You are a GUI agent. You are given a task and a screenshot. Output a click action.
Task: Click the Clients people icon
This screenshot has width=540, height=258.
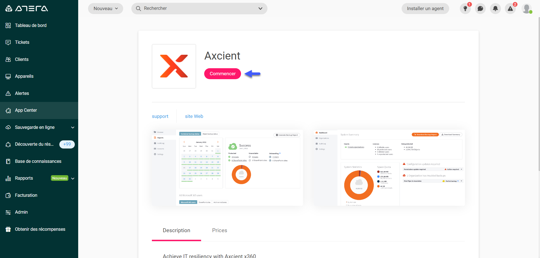tap(8, 60)
